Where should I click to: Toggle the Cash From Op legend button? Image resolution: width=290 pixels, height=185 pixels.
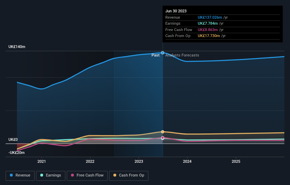(129, 175)
